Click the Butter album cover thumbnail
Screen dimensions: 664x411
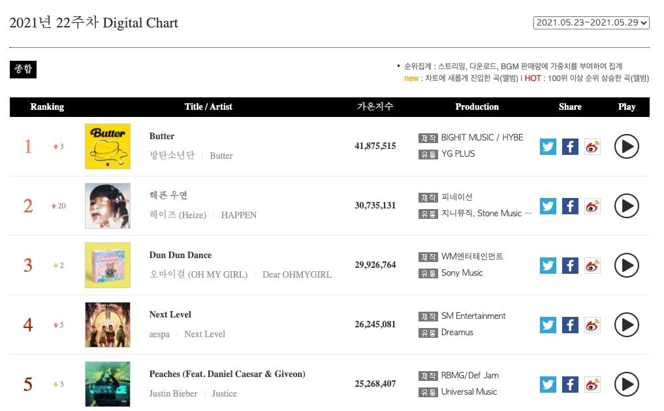[x=108, y=146]
